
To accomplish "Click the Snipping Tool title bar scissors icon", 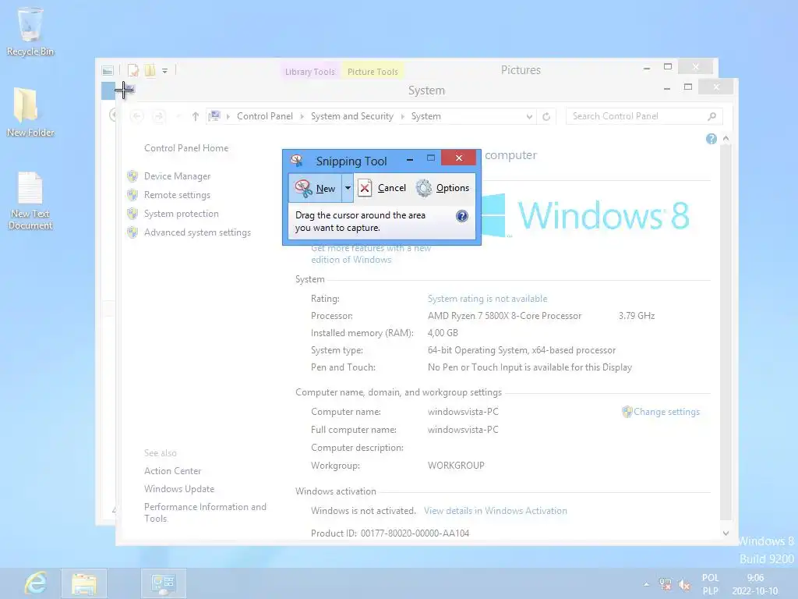I will pyautogui.click(x=297, y=161).
